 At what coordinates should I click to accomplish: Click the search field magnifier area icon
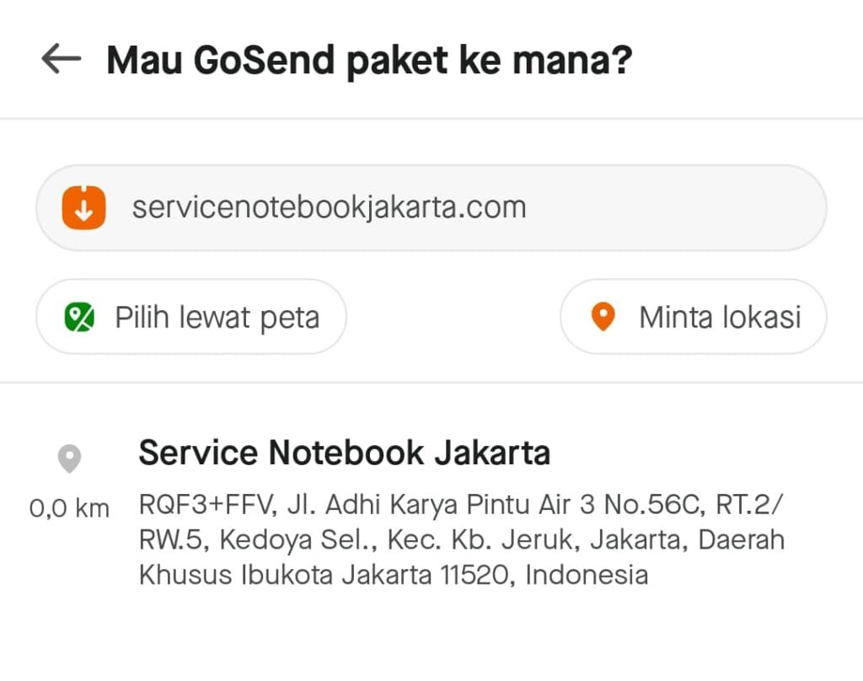(x=84, y=206)
